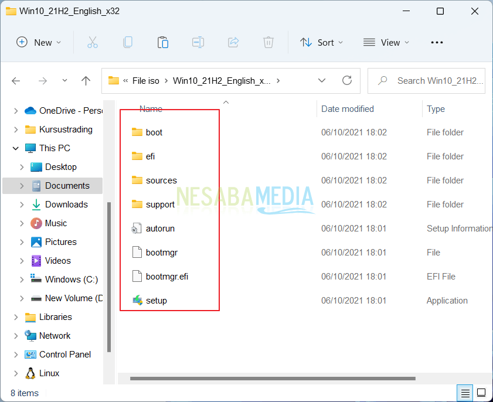Click the Cut scissors icon
Image resolution: width=493 pixels, height=402 pixels.
[x=93, y=42]
